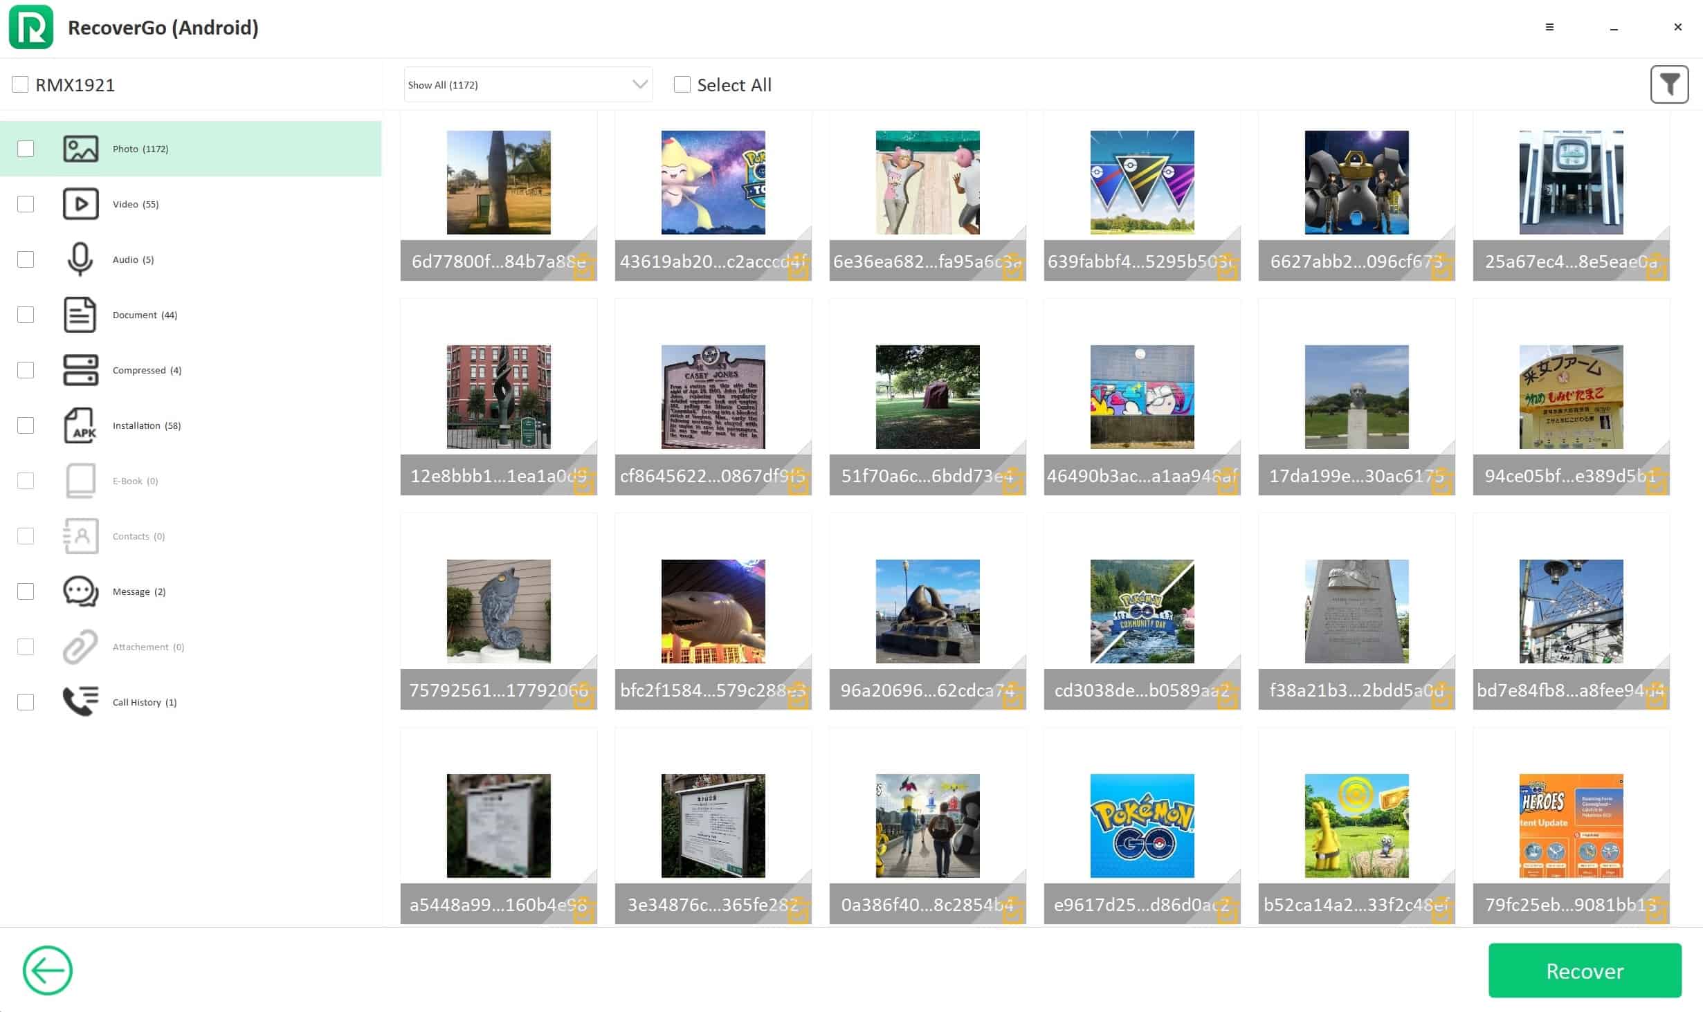Click the shark statue photo thumbnail

[713, 611]
